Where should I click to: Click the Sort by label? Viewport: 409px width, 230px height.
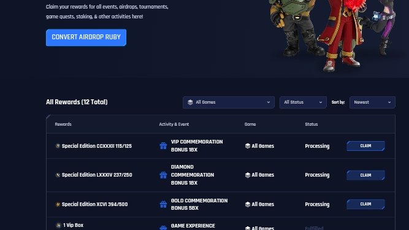(x=338, y=102)
